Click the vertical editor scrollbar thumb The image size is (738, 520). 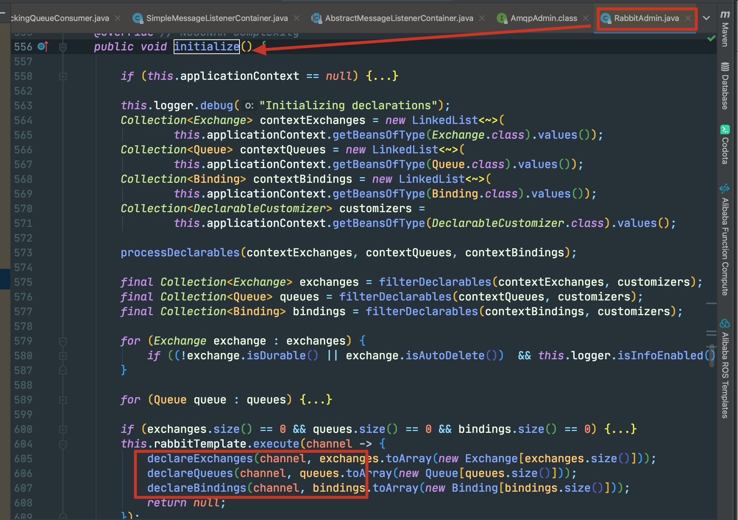pos(712,356)
